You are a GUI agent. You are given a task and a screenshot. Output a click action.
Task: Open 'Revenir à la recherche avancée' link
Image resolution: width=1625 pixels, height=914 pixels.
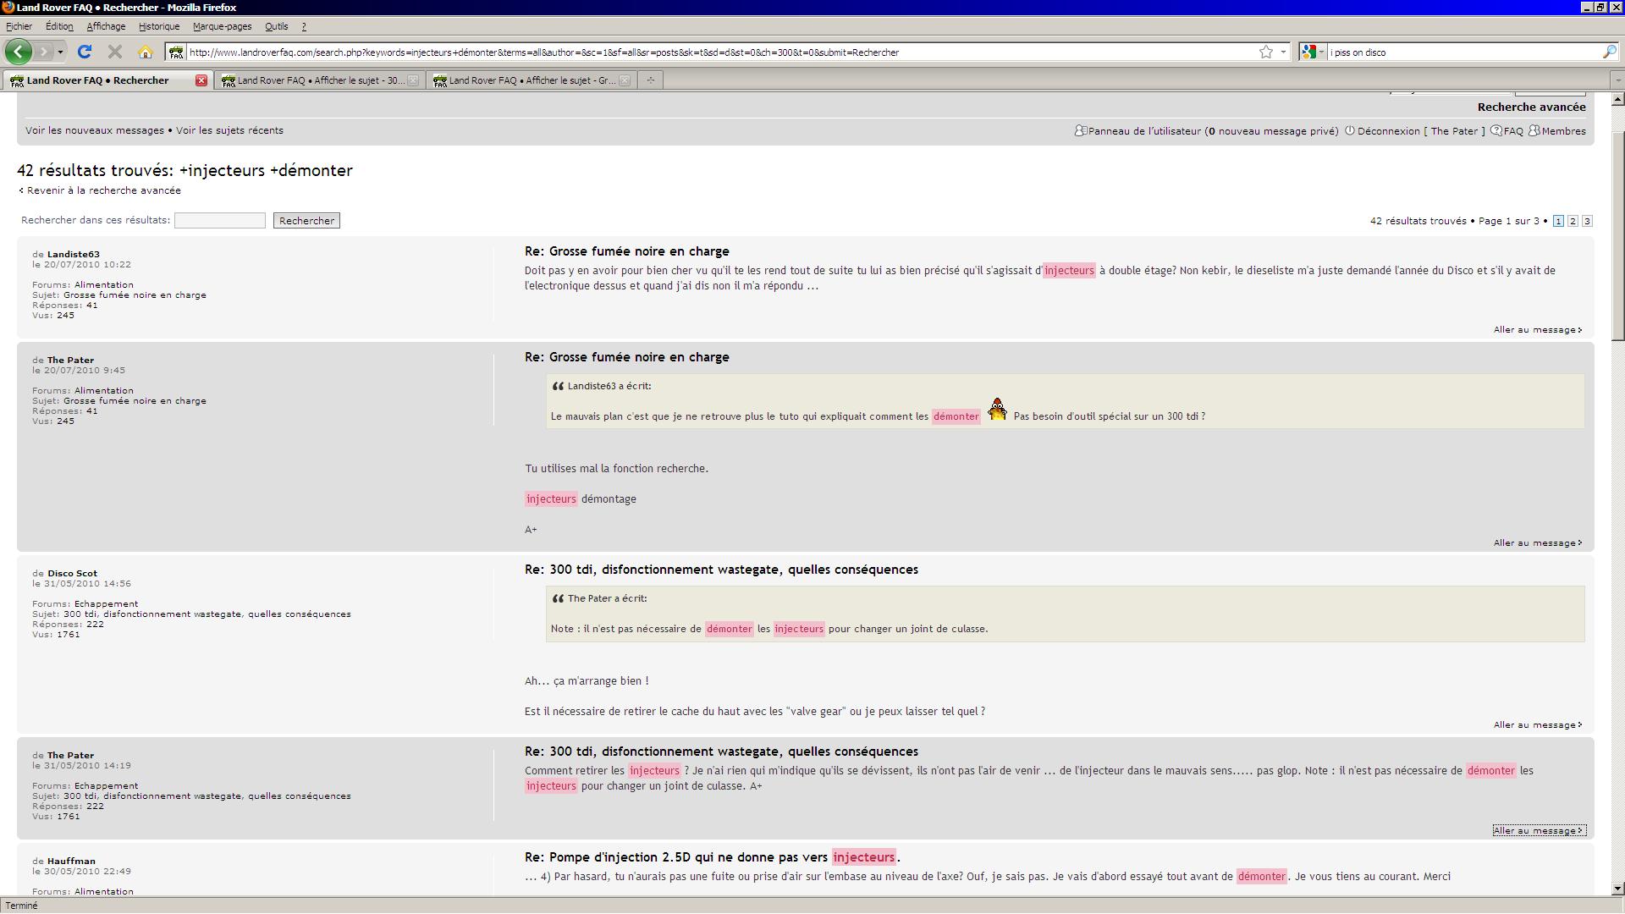(x=103, y=190)
